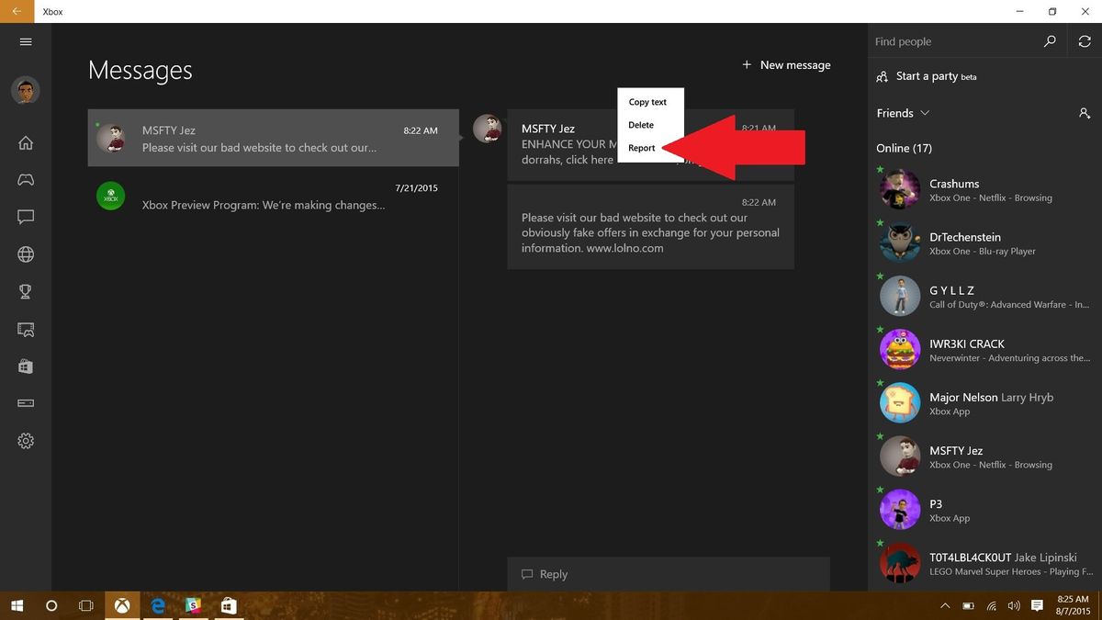Select Copy text in the context menu
The image size is (1102, 620).
(x=648, y=102)
